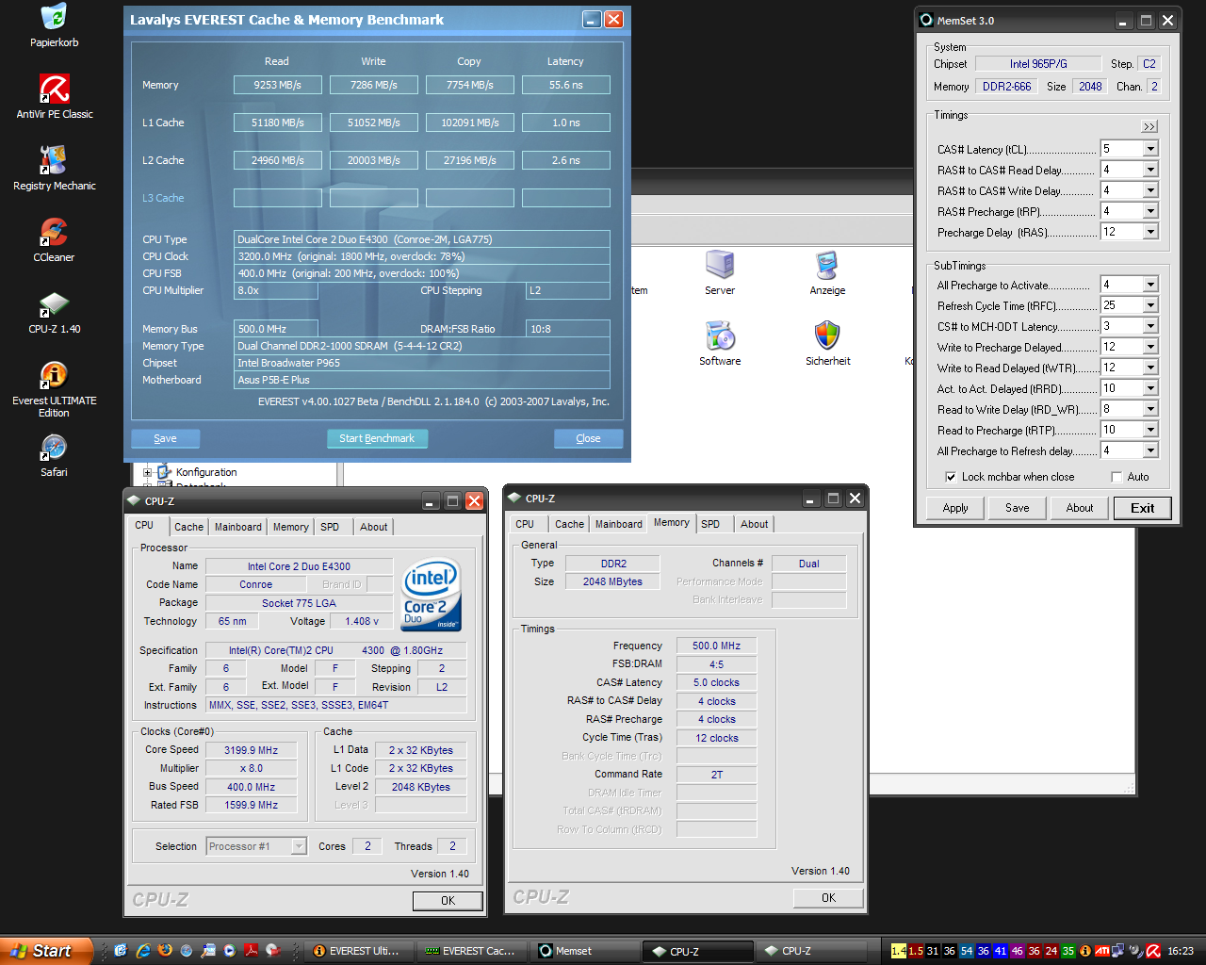Click Exit in MemSet

pos(1143,508)
